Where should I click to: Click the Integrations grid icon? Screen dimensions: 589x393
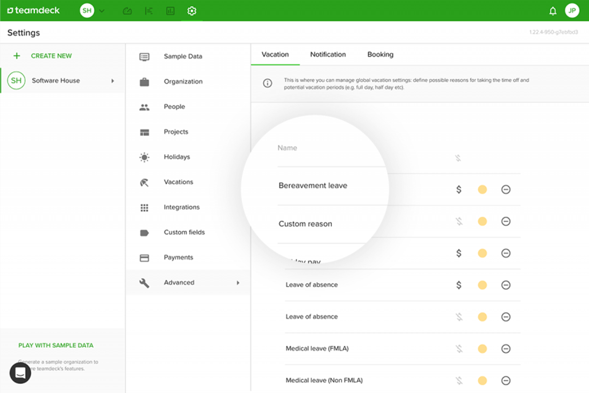pos(144,208)
